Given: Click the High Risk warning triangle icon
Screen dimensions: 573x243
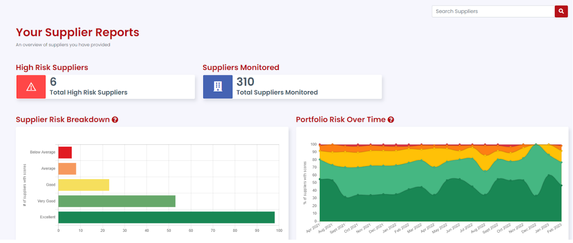Looking at the screenshot, I should (x=31, y=87).
